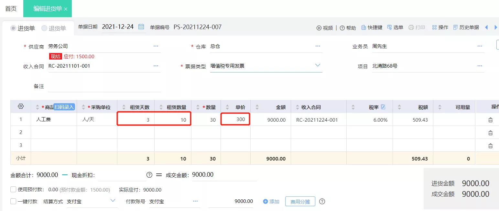Click the 视频 video icon
The height and width of the screenshot is (211, 499).
click(x=319, y=28)
